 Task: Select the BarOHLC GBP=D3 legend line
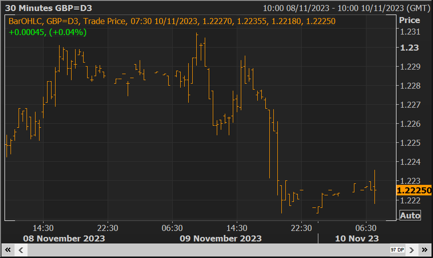(x=172, y=21)
